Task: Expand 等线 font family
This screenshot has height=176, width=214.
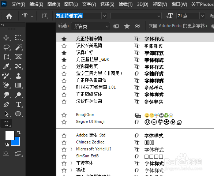Action: coord(71,170)
